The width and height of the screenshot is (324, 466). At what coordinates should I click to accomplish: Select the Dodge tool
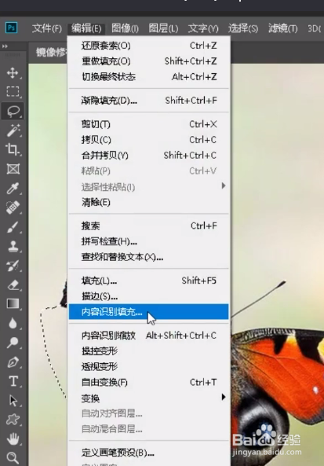pos(13,343)
